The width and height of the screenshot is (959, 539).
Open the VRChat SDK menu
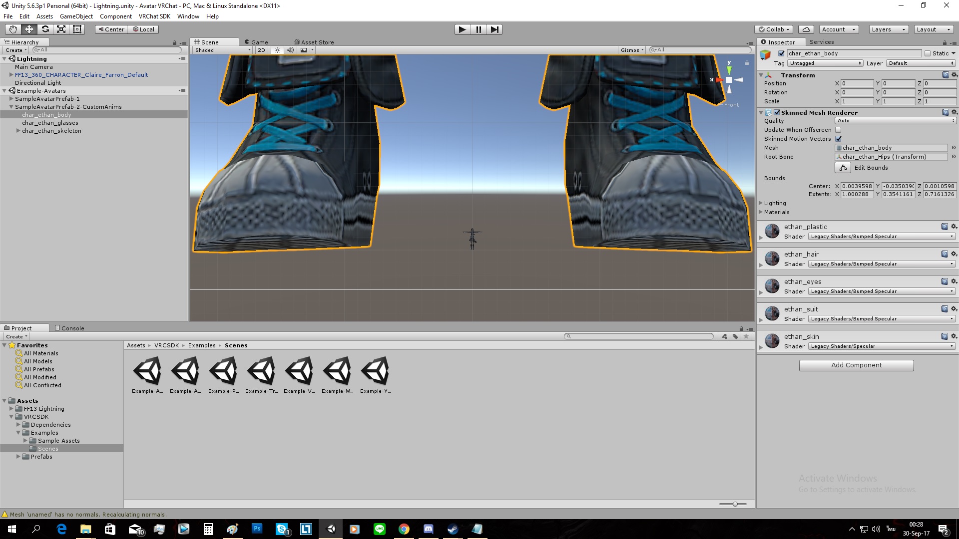[154, 16]
